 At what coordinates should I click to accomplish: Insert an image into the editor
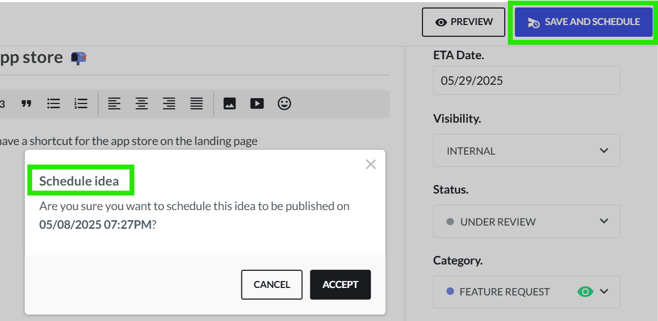click(x=230, y=103)
